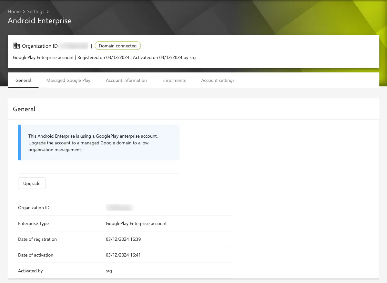This screenshot has height=283, width=387.
Task: Click the organization building icon
Action: (16, 46)
